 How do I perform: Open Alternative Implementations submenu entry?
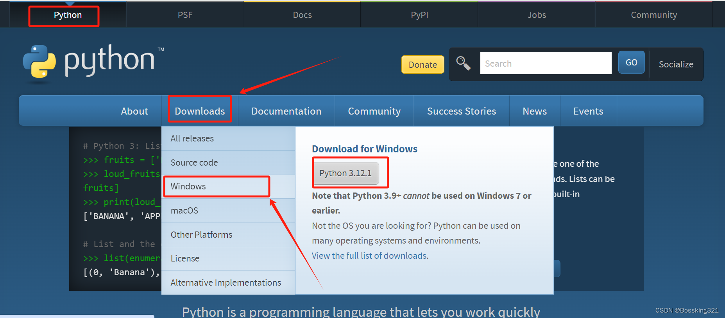228,283
